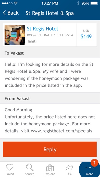Viewport: 100px width, 177px height.
Task: Open the Search magnifier icon
Action: [x=30, y=167]
